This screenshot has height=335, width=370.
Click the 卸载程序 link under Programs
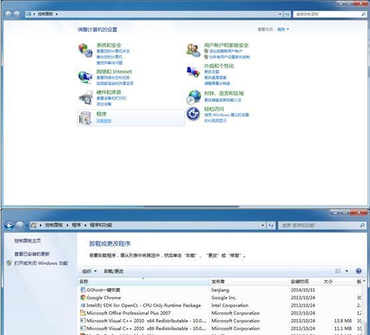(x=104, y=121)
